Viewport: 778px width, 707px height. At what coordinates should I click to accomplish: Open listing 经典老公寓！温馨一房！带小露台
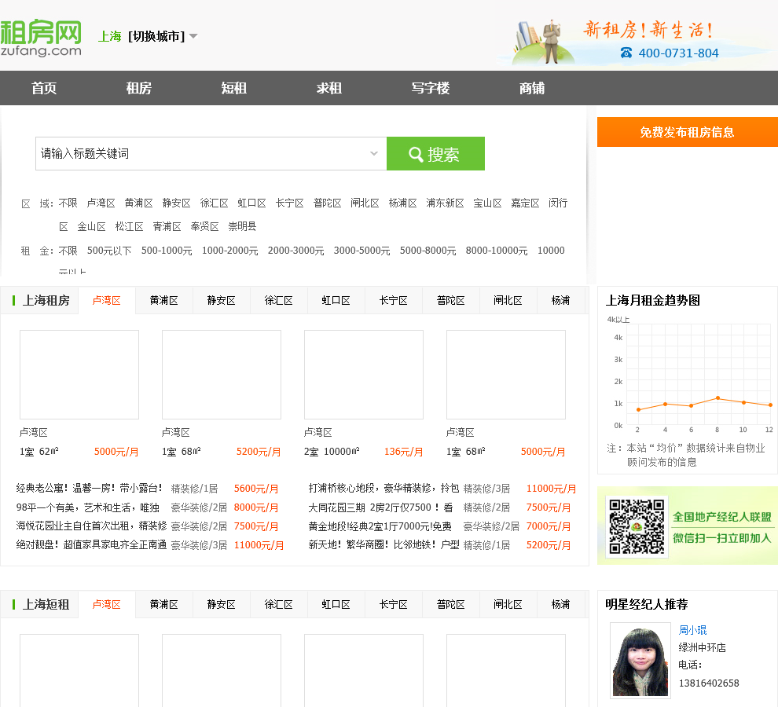click(90, 488)
